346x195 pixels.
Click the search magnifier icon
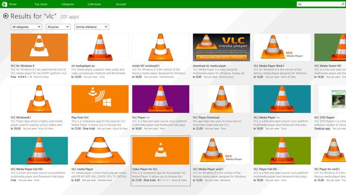(343, 4)
